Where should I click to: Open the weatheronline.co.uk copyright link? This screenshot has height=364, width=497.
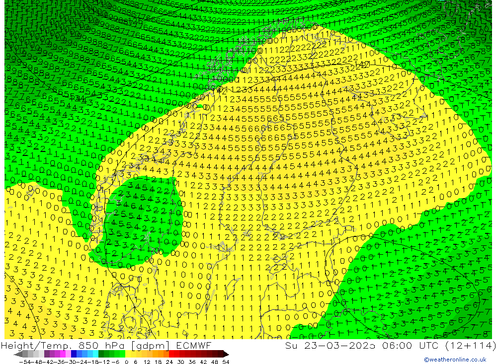(455, 360)
